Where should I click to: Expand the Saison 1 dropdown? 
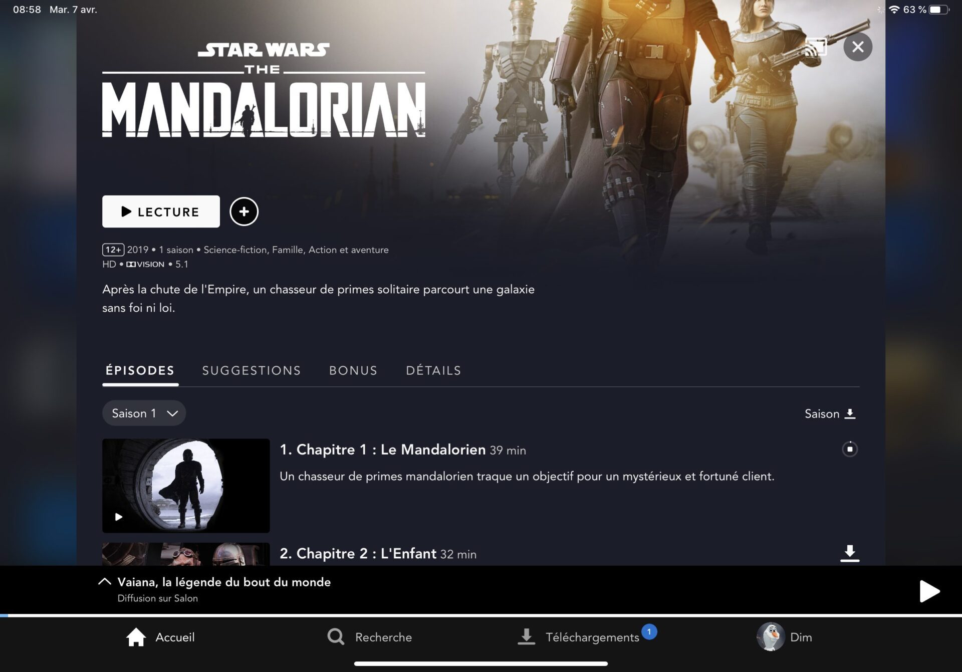point(144,413)
